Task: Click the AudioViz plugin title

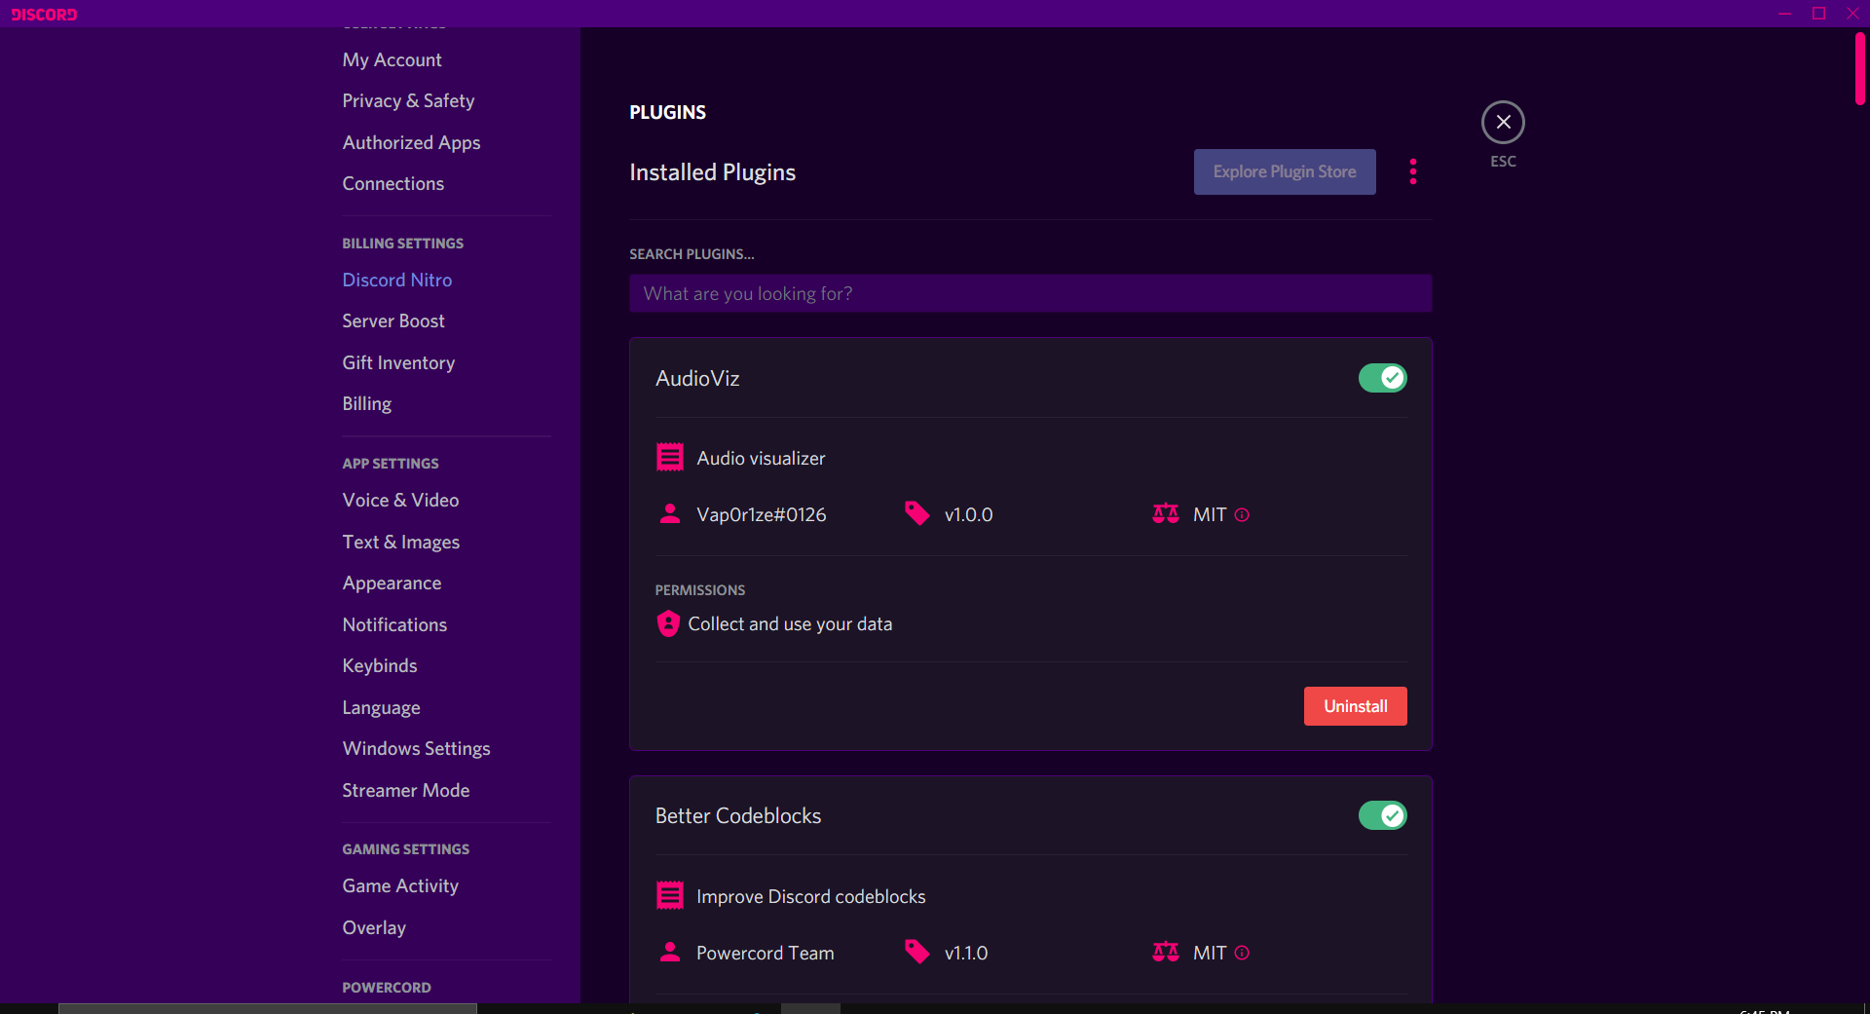Action: tap(697, 378)
